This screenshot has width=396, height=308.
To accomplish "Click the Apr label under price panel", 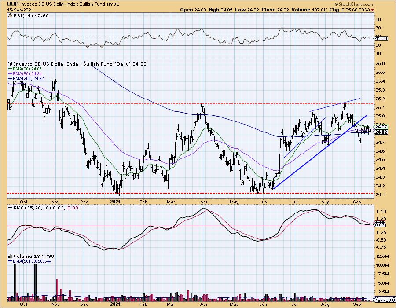I will tap(204, 202).
